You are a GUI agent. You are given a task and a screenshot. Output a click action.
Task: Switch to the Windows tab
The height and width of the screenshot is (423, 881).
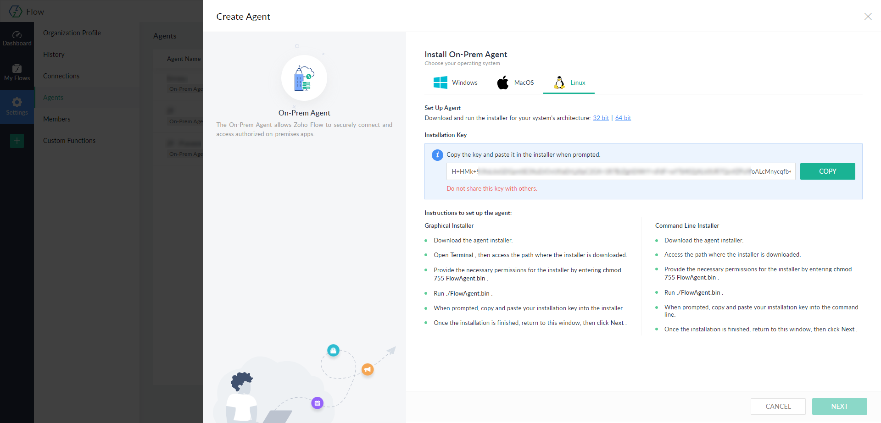456,82
